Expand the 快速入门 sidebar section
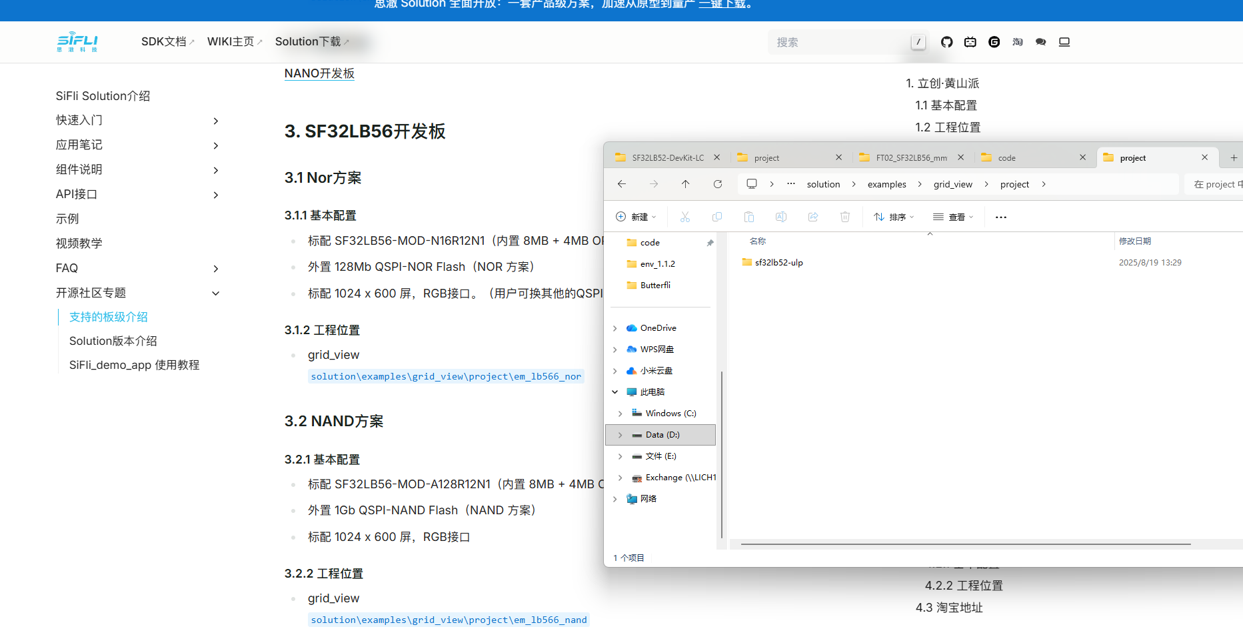Image resolution: width=1243 pixels, height=635 pixels. (215, 121)
